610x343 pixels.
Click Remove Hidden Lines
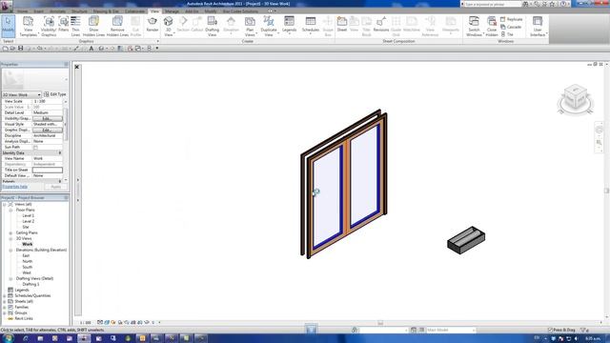pos(117,26)
